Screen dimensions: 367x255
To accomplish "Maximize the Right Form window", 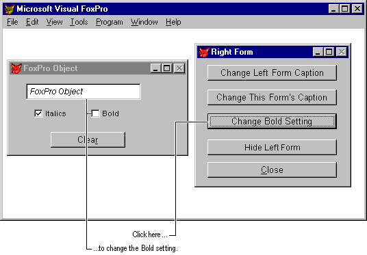I will pos(329,52).
